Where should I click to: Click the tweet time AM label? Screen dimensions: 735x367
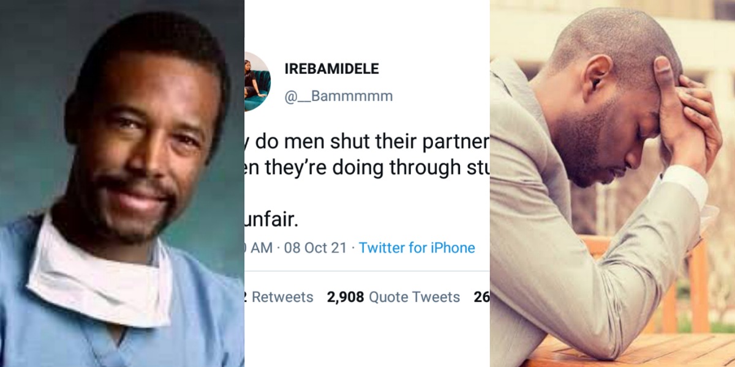[x=259, y=248]
